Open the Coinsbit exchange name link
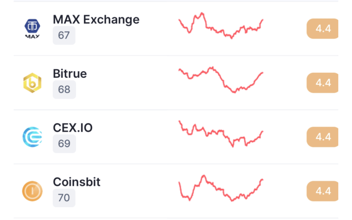 (x=77, y=182)
